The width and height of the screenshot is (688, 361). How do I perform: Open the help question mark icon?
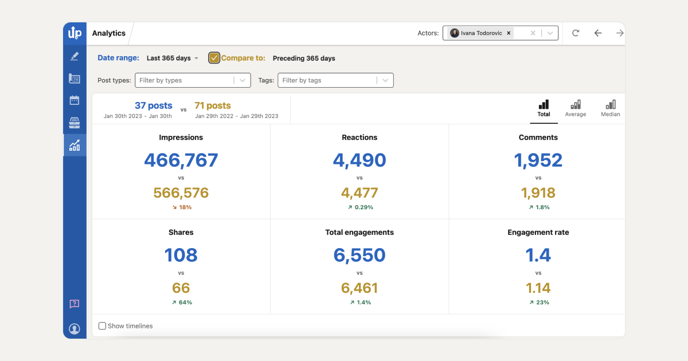pyautogui.click(x=75, y=304)
